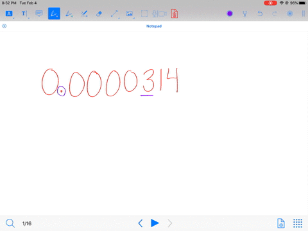Screen dimensions: 308x231
Task: Tap the Wi-Fi status icon
Action: pos(282,3)
